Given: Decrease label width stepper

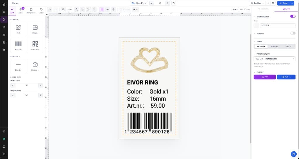Looking at the screenshot, I should [13, 85].
